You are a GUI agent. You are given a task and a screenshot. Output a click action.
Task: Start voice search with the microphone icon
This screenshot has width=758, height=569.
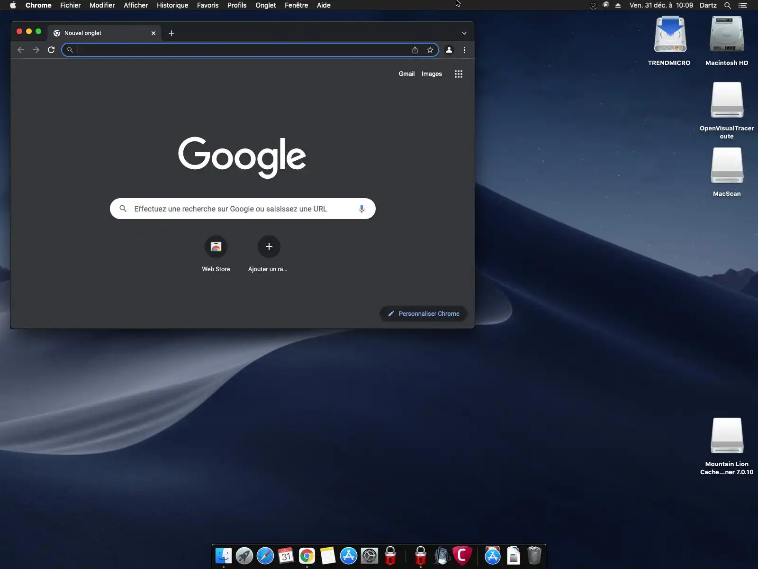362,209
